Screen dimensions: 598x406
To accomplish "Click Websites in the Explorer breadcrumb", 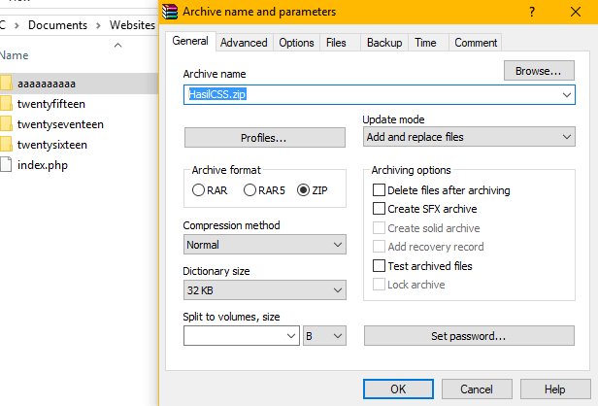I will point(132,25).
